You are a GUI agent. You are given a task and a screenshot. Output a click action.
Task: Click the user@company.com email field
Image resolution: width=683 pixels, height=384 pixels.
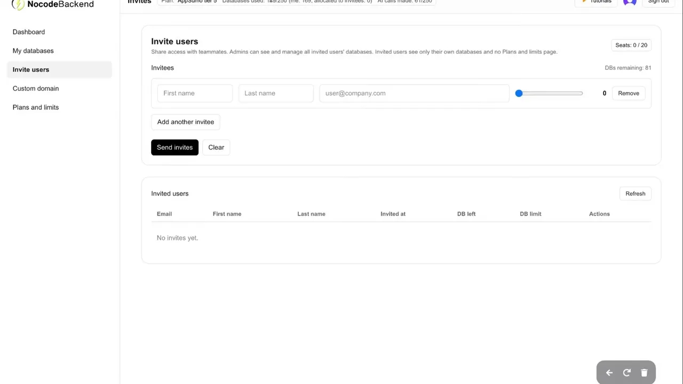coord(414,93)
